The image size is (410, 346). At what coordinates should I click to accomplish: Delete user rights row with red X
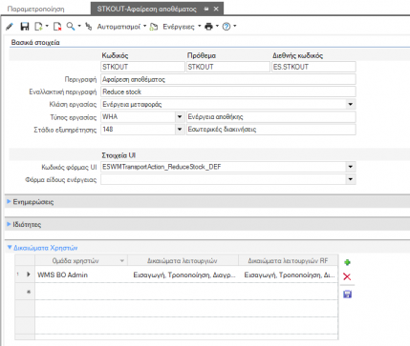click(x=347, y=276)
